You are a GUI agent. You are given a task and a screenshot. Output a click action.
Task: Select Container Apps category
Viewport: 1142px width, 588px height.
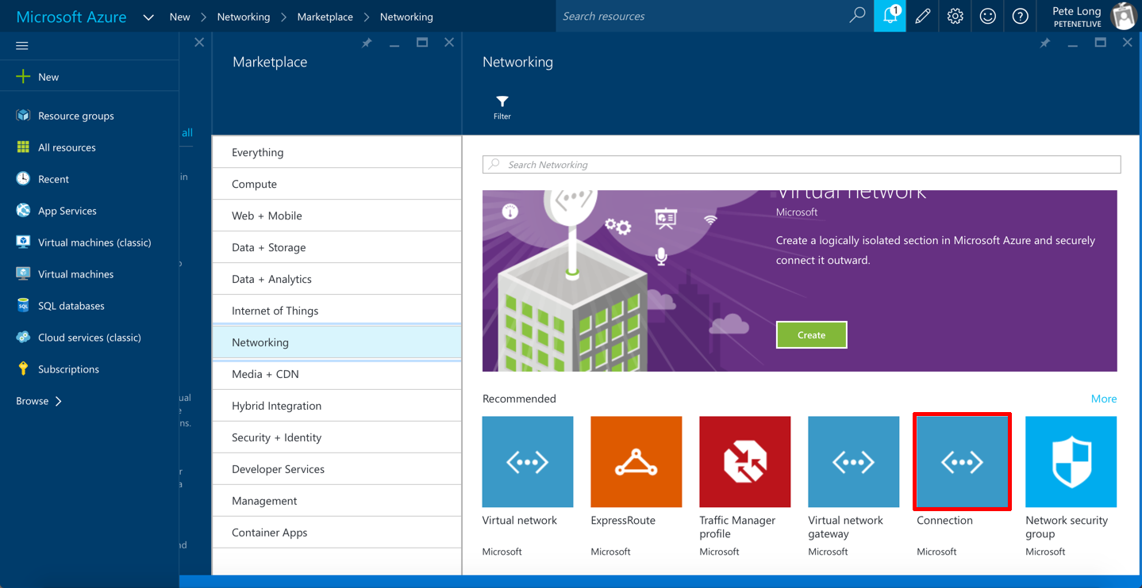coord(336,533)
